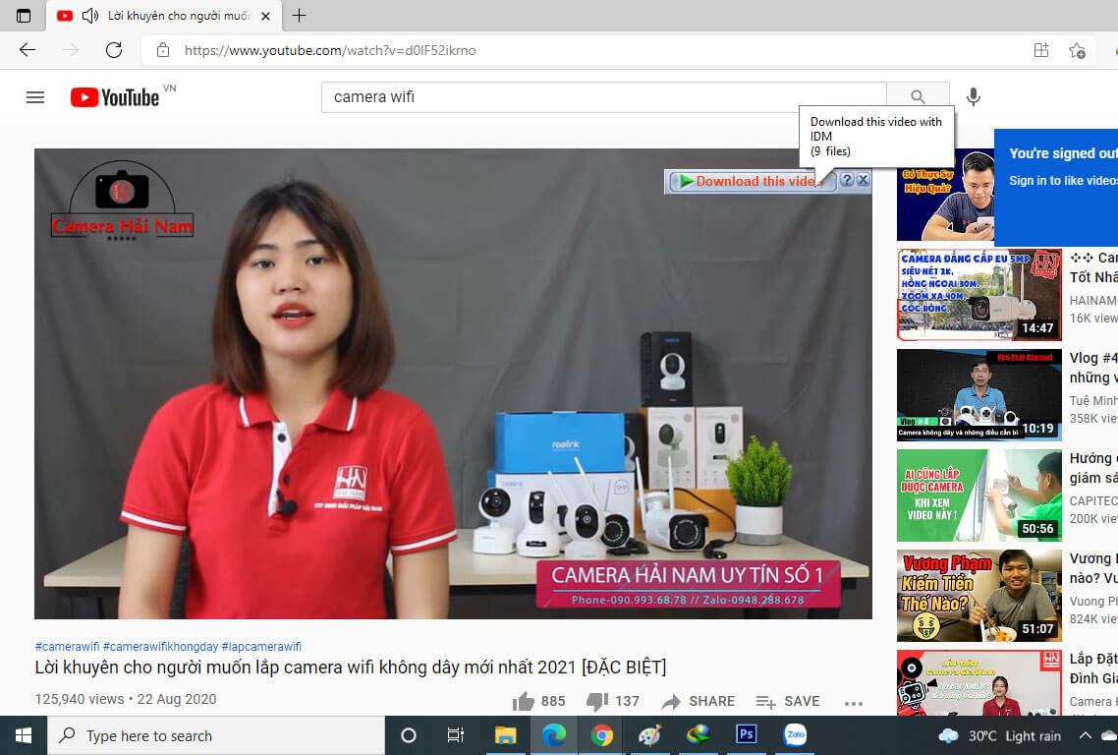Open the 14:47 suggested video thumbnail
Viewport: 1118px width, 755px height.
[x=978, y=295]
